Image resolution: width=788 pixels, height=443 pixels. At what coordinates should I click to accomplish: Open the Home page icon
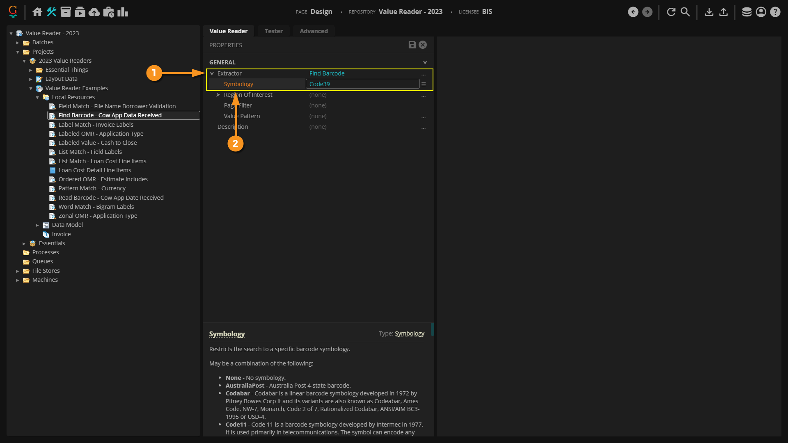pyautogui.click(x=37, y=12)
